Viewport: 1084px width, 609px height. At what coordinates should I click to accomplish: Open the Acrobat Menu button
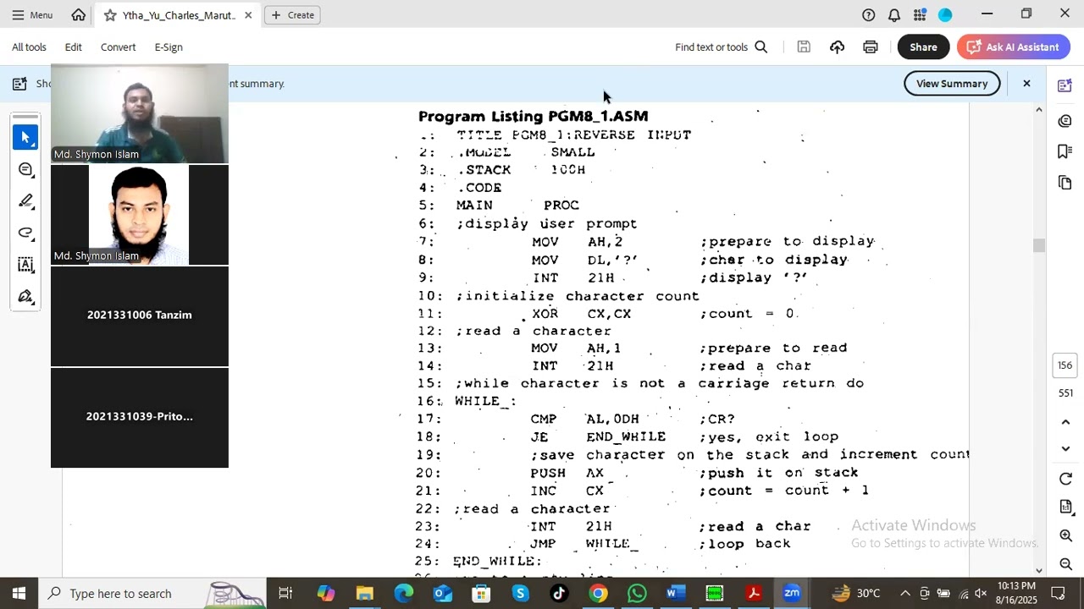(x=32, y=15)
